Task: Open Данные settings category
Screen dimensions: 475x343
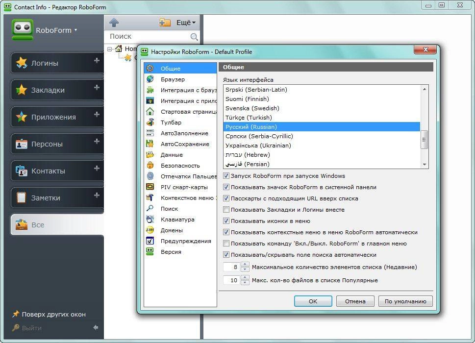Action: [180, 155]
